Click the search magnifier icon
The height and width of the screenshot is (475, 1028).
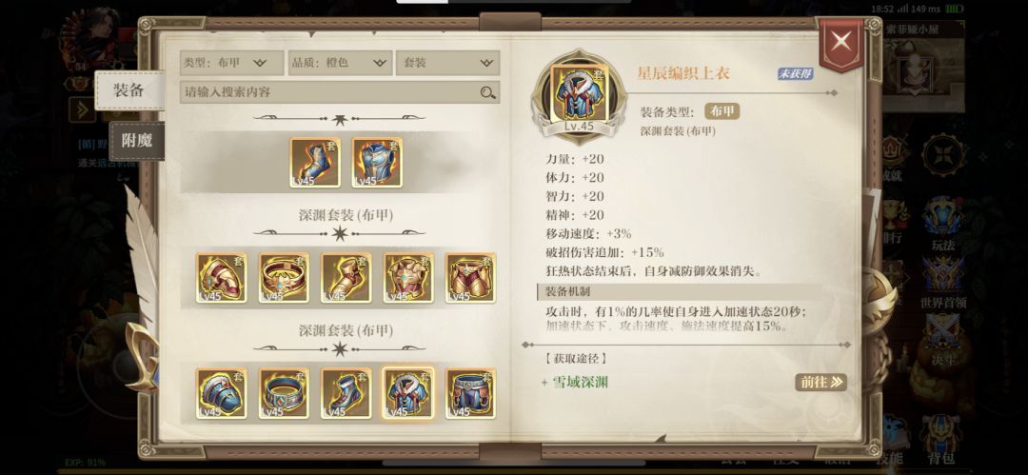point(487,92)
